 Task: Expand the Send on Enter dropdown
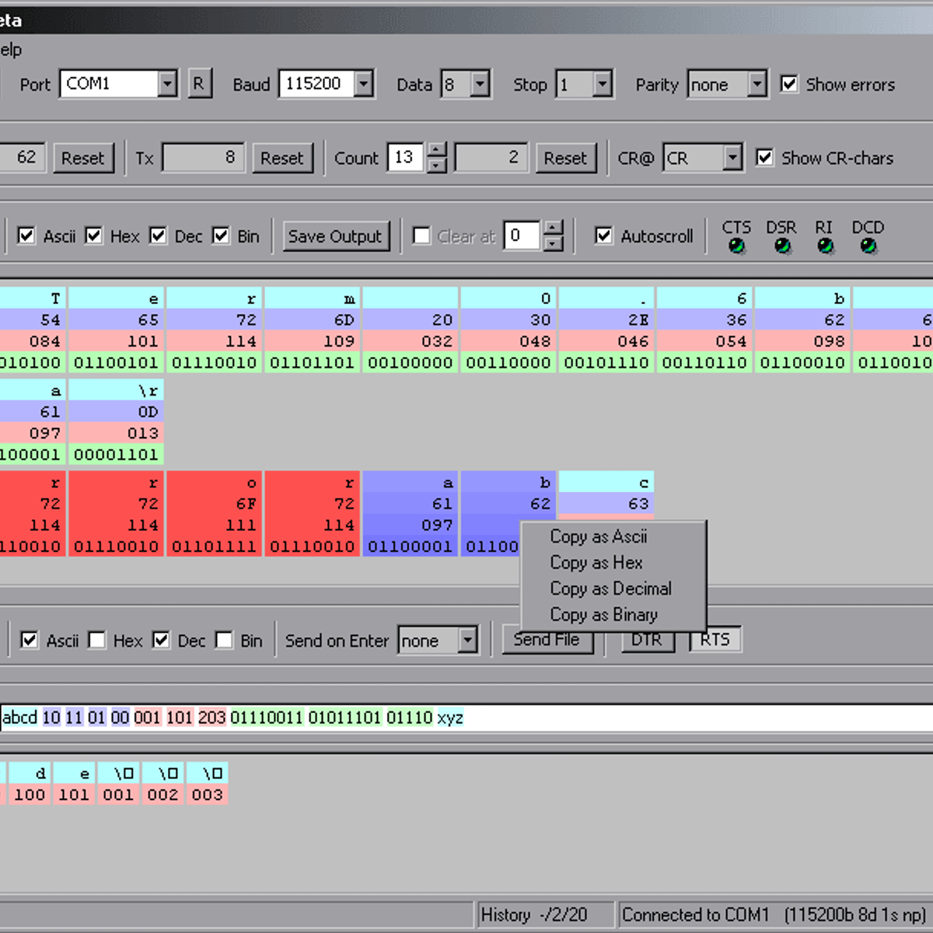(x=467, y=641)
